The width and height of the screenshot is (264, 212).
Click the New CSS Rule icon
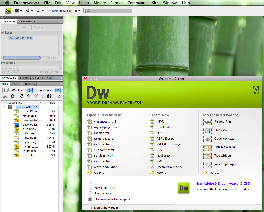[46, 72]
